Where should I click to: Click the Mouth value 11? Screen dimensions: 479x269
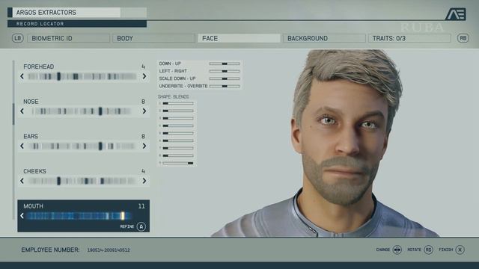click(x=141, y=206)
